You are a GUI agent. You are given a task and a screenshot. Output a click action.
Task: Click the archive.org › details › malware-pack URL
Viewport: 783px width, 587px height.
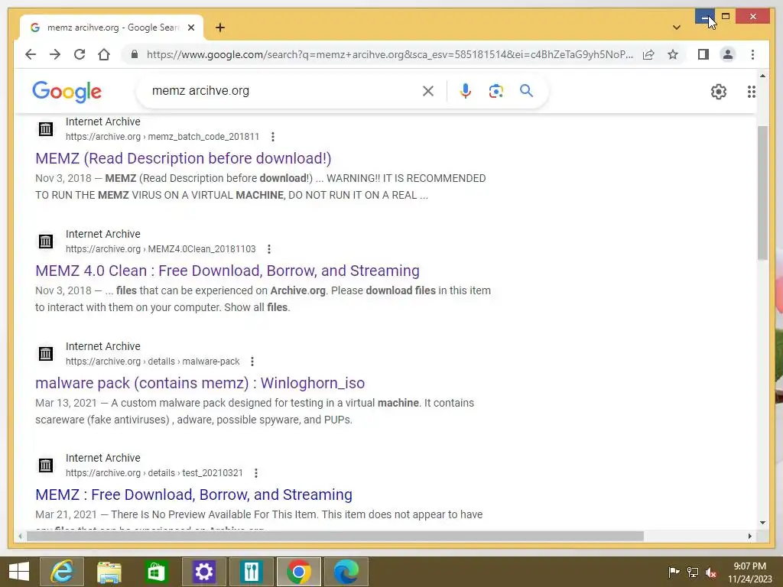[x=152, y=362]
